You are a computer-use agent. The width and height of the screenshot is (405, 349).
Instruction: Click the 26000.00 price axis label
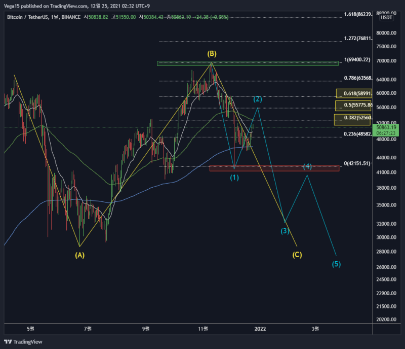pos(386,267)
